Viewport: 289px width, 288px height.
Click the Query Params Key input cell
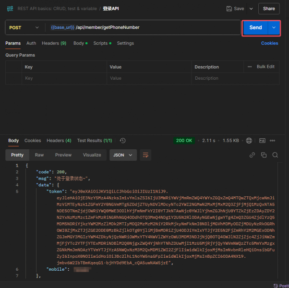(x=64, y=78)
